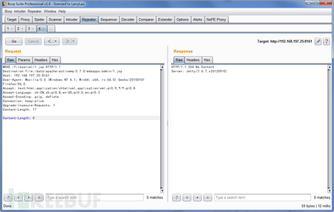
Task: Select Response Raw view tab
Action: coord(179,60)
